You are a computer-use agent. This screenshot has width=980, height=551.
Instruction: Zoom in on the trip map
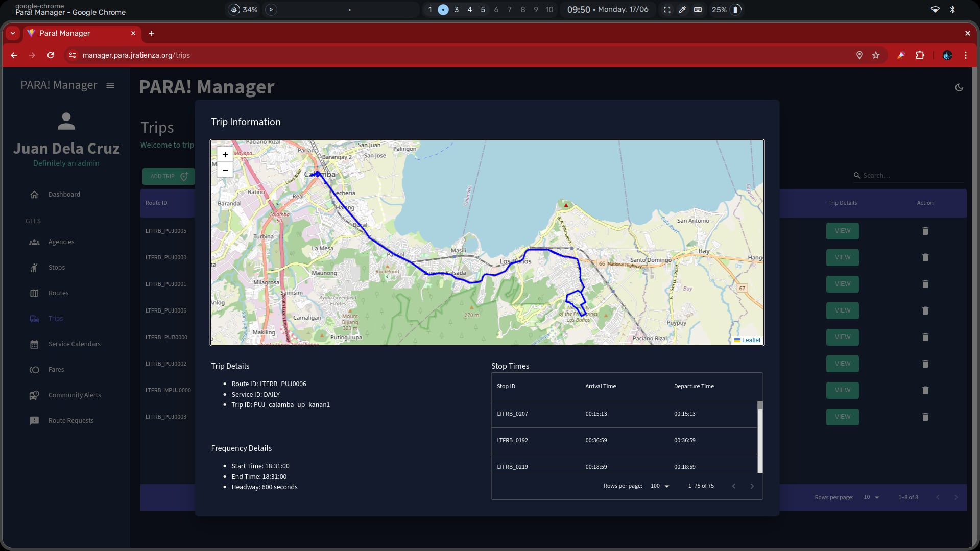(225, 155)
